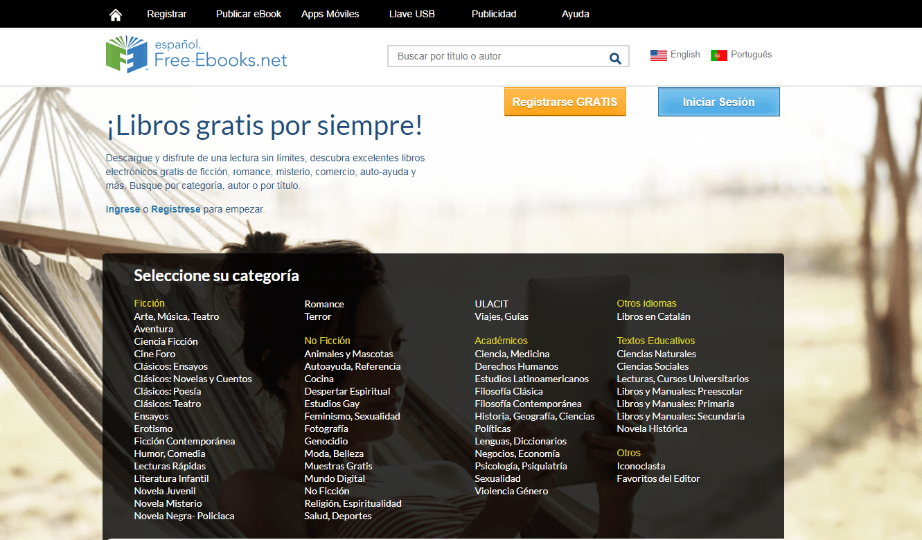Viewport: 922px width, 540px height.
Task: Open Libros en Catalán category
Action: click(x=653, y=316)
